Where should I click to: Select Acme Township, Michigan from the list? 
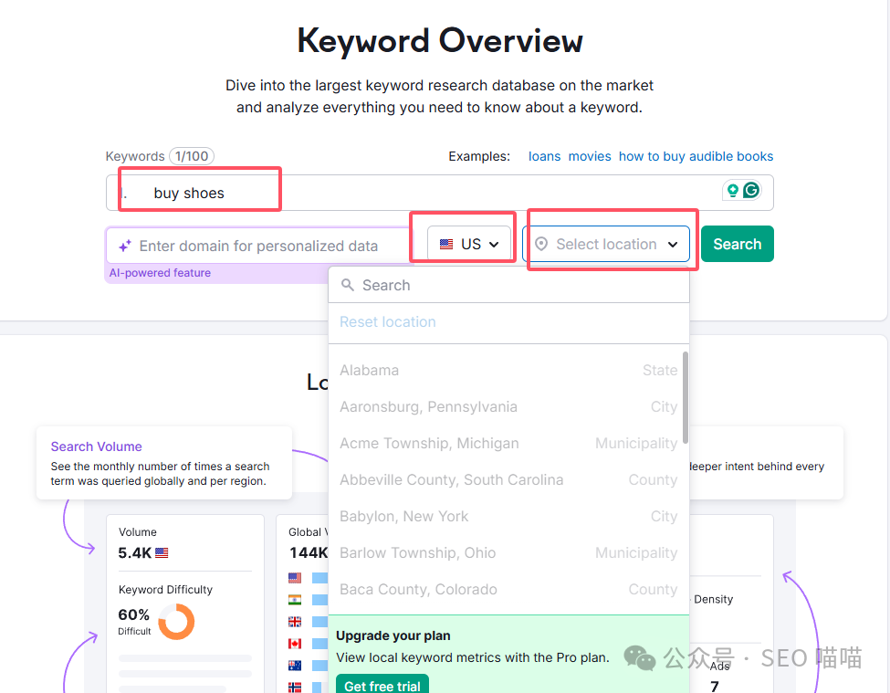click(x=508, y=443)
